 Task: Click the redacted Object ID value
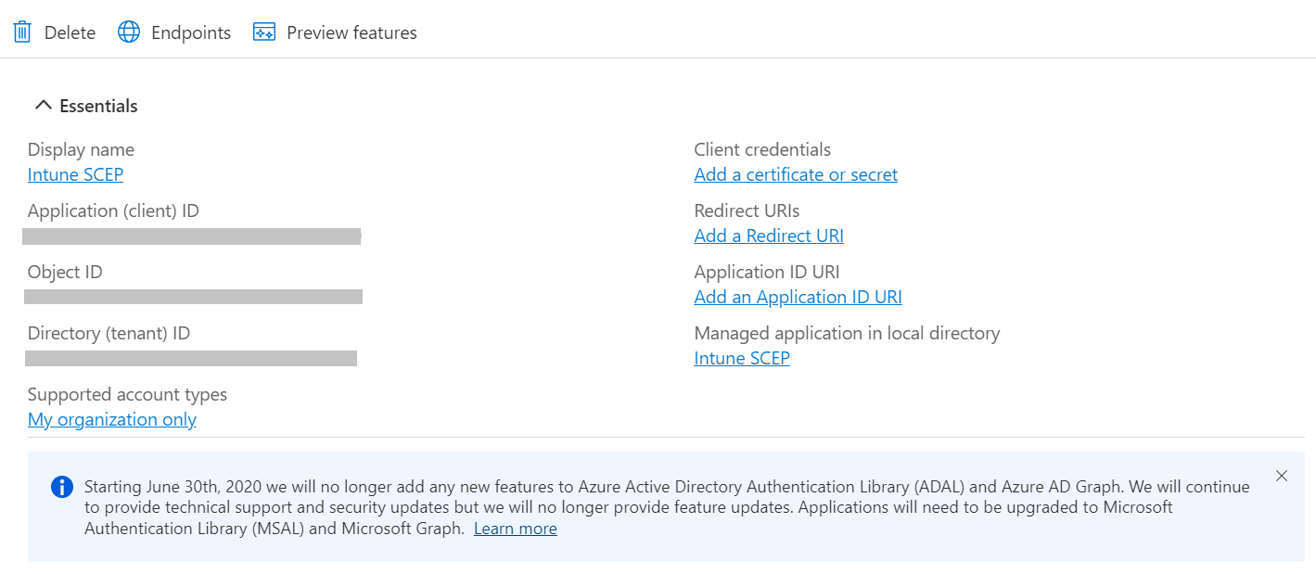(193, 297)
